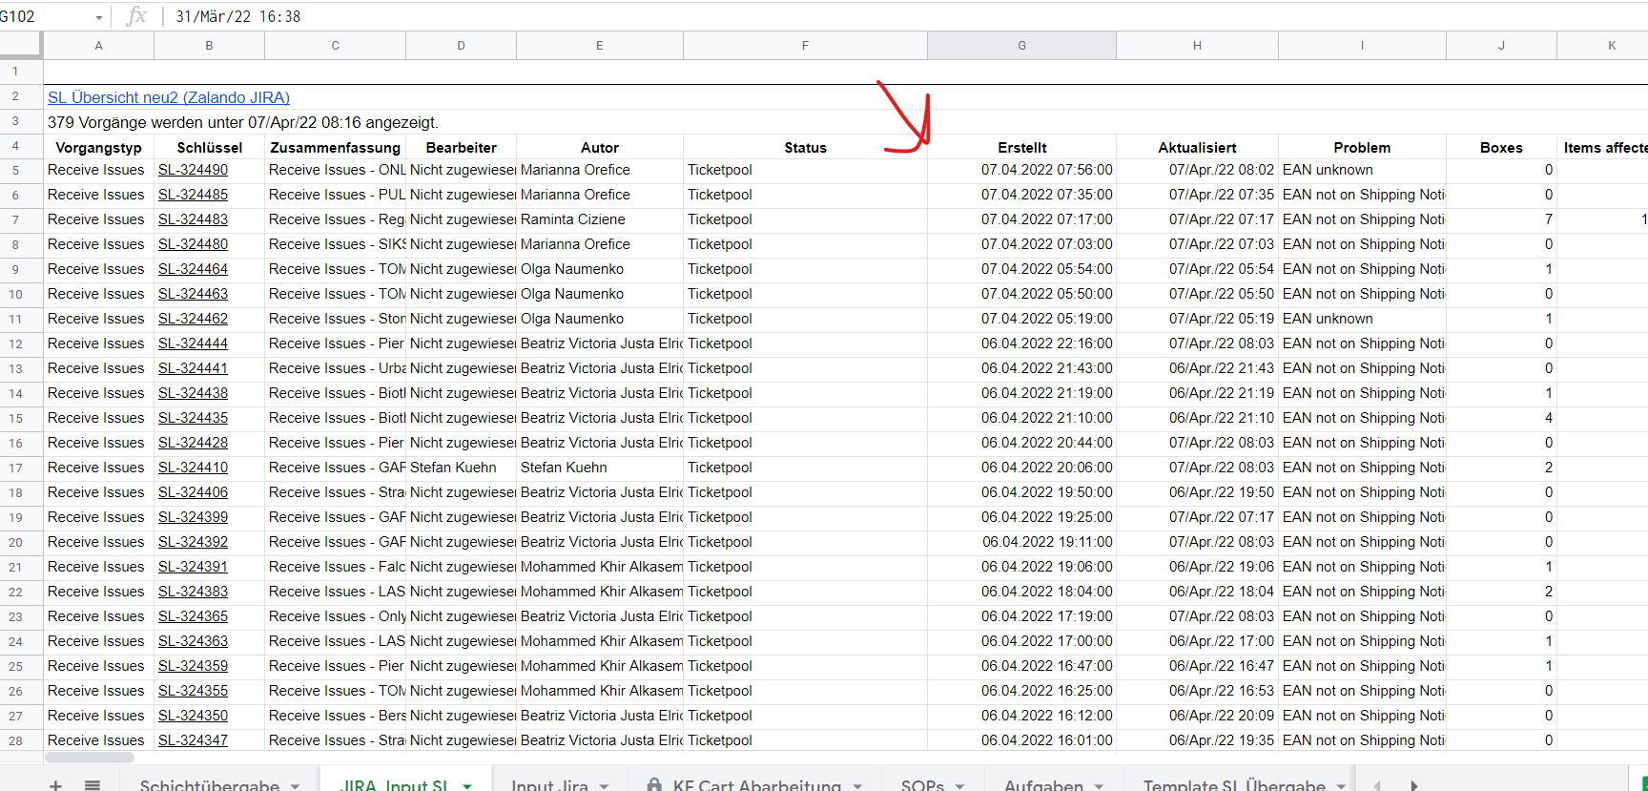Select Boxes value 4 in row 15
The width and height of the screenshot is (1648, 791).
point(1501,418)
